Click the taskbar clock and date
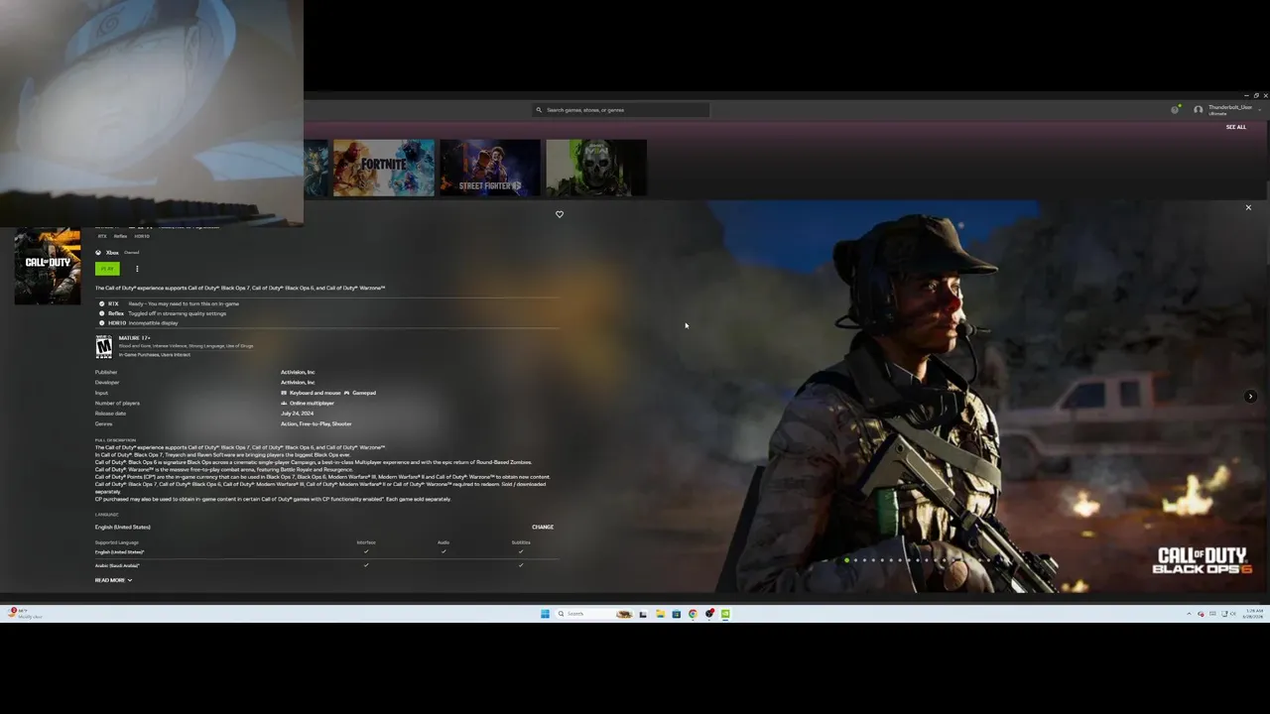1270x714 pixels. point(1254,614)
